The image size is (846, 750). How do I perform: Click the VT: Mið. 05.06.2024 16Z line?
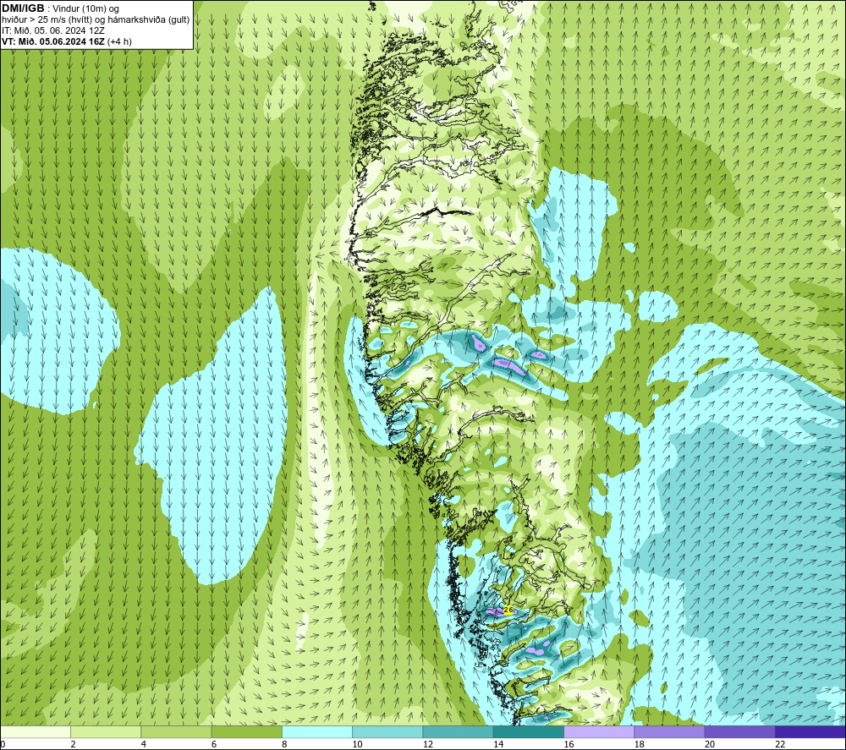tap(66, 41)
